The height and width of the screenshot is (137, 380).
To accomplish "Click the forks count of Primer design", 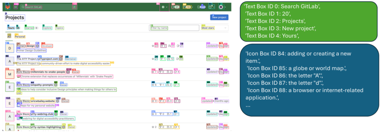I will coord(164,46).
